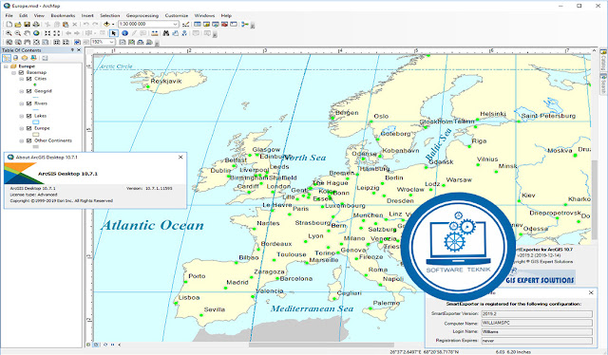Toggle the Rivers layer visibility

click(28, 103)
